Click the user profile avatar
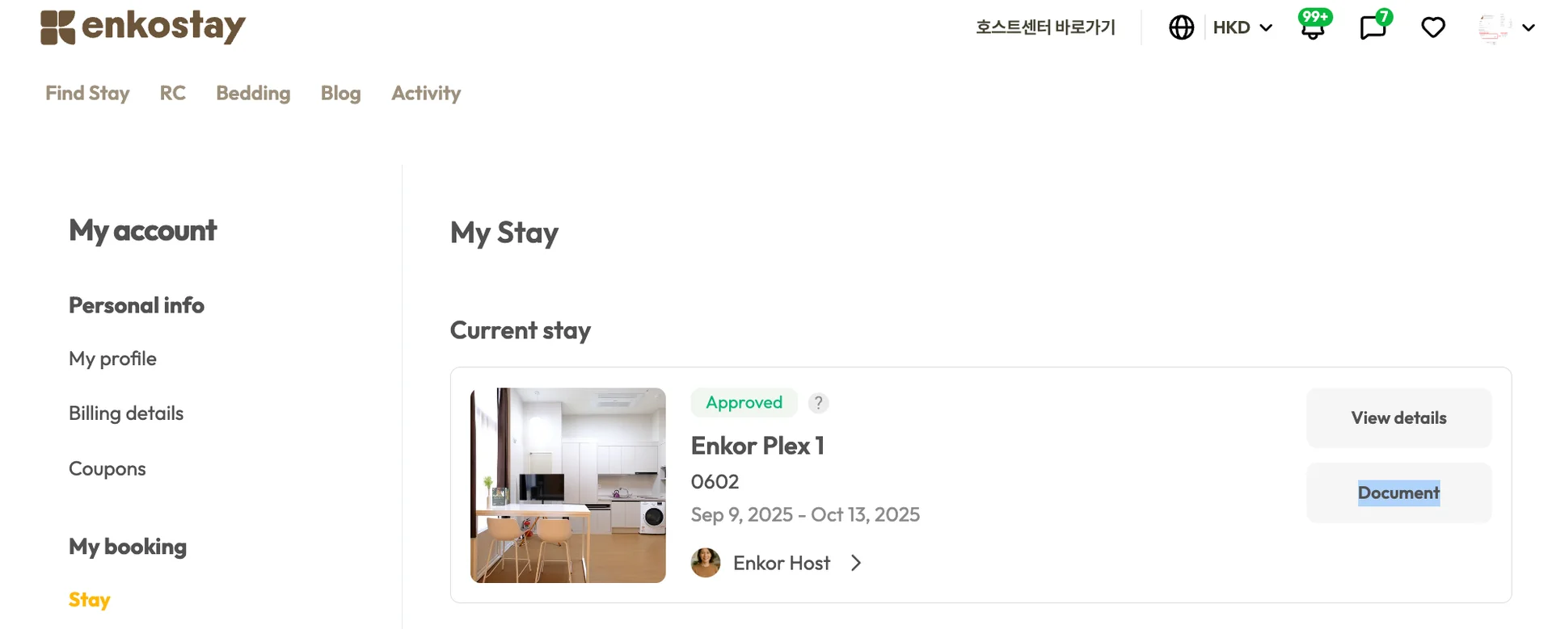This screenshot has height=629, width=1552. [x=1493, y=27]
